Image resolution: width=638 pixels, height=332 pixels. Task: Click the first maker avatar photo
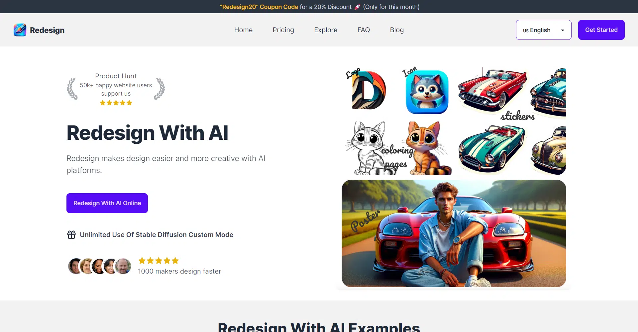tap(75, 266)
